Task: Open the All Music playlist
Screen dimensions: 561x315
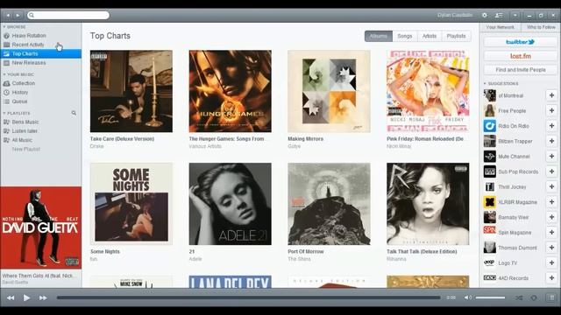Action: (x=22, y=140)
